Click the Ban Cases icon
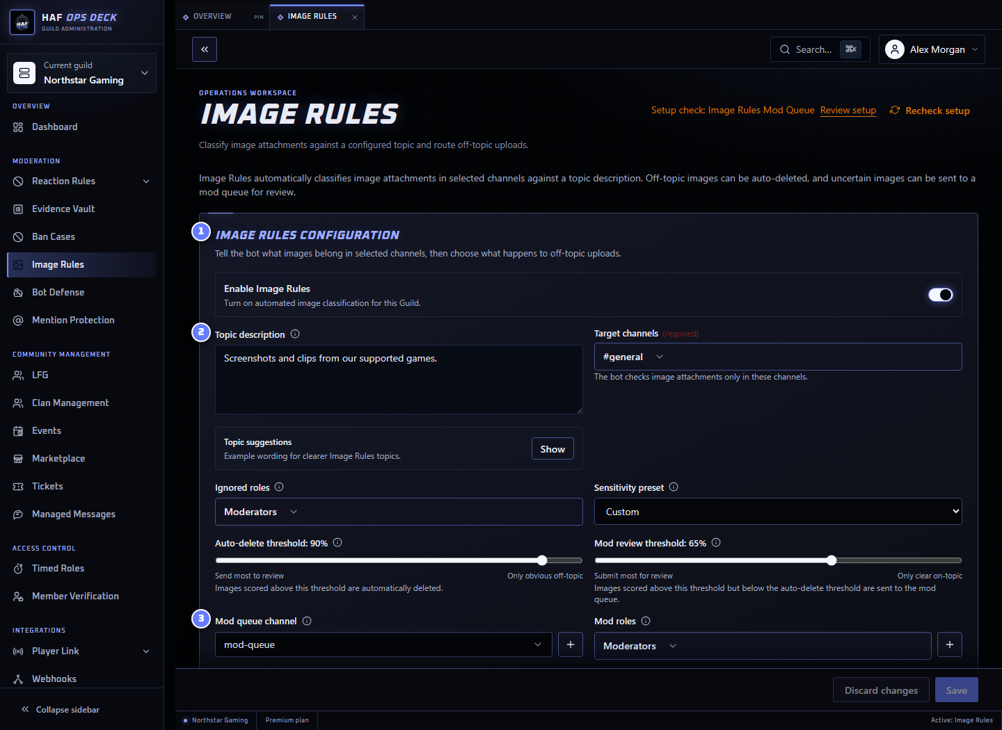1002x730 pixels. pos(18,237)
